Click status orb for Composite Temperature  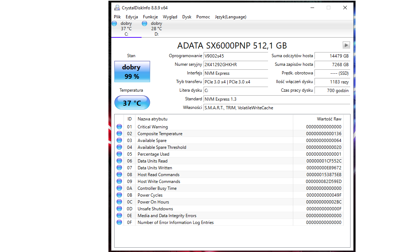[119, 134]
